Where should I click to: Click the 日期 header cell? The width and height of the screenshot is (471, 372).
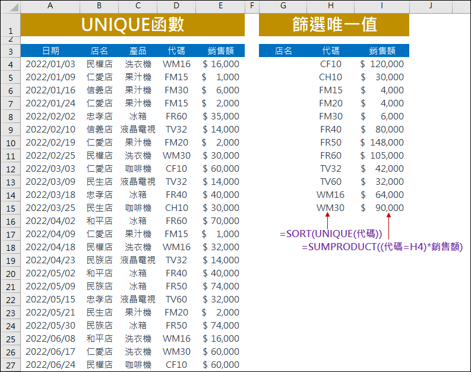click(50, 51)
